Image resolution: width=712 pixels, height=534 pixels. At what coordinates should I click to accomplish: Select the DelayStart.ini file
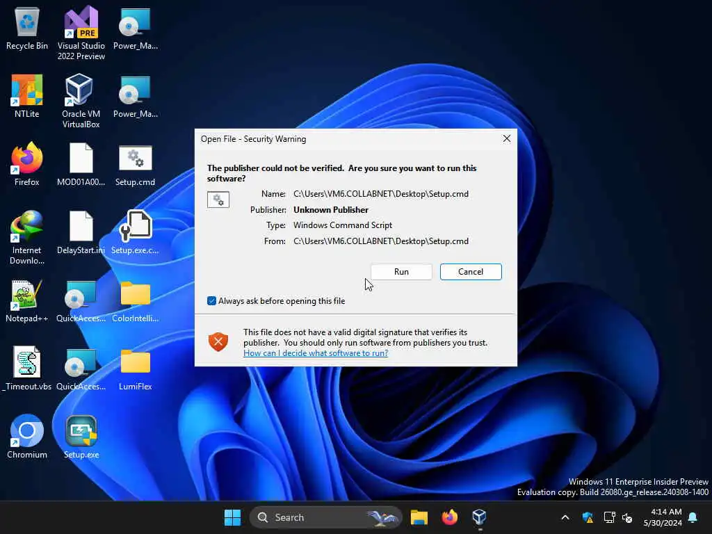[x=81, y=232]
